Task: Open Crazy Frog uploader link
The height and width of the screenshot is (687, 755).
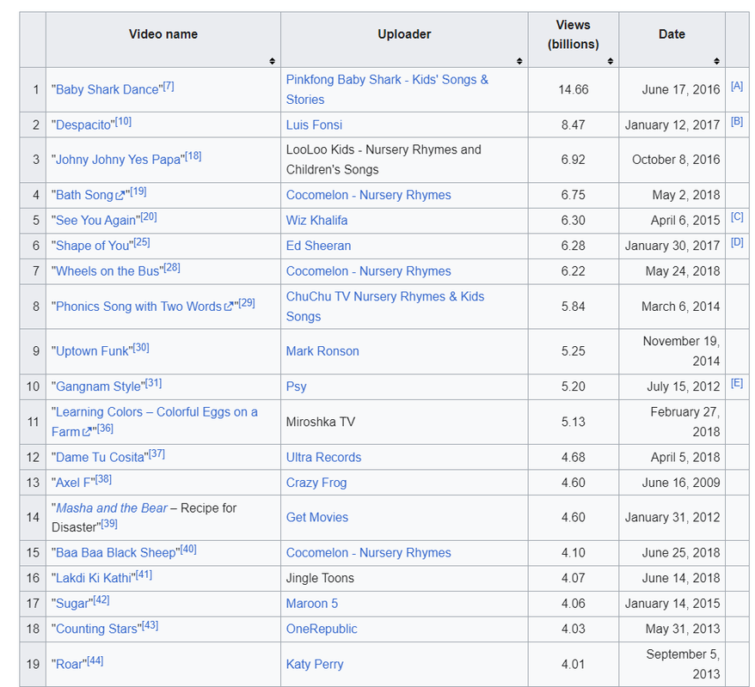Action: [x=316, y=483]
